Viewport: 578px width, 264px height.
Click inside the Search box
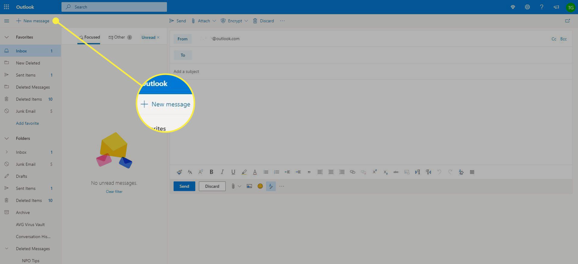pos(114,7)
